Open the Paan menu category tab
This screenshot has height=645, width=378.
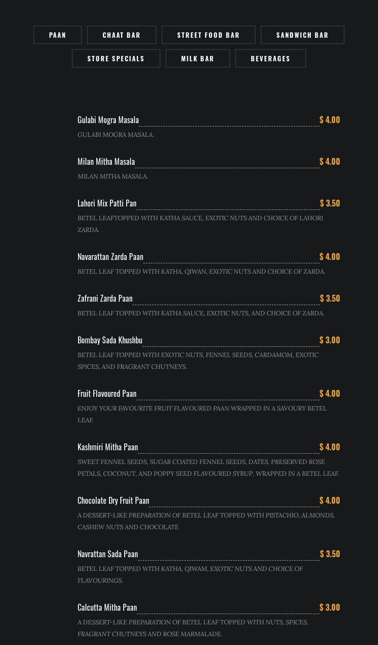pyautogui.click(x=57, y=35)
